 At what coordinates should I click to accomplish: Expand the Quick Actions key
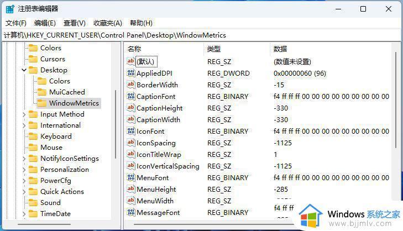[24, 192]
